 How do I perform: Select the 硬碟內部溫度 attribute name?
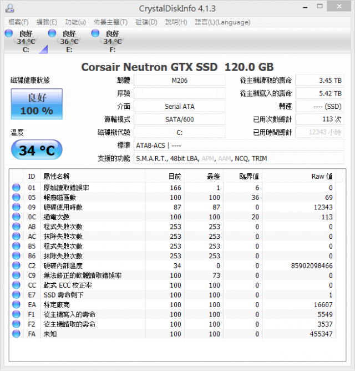tap(63, 265)
